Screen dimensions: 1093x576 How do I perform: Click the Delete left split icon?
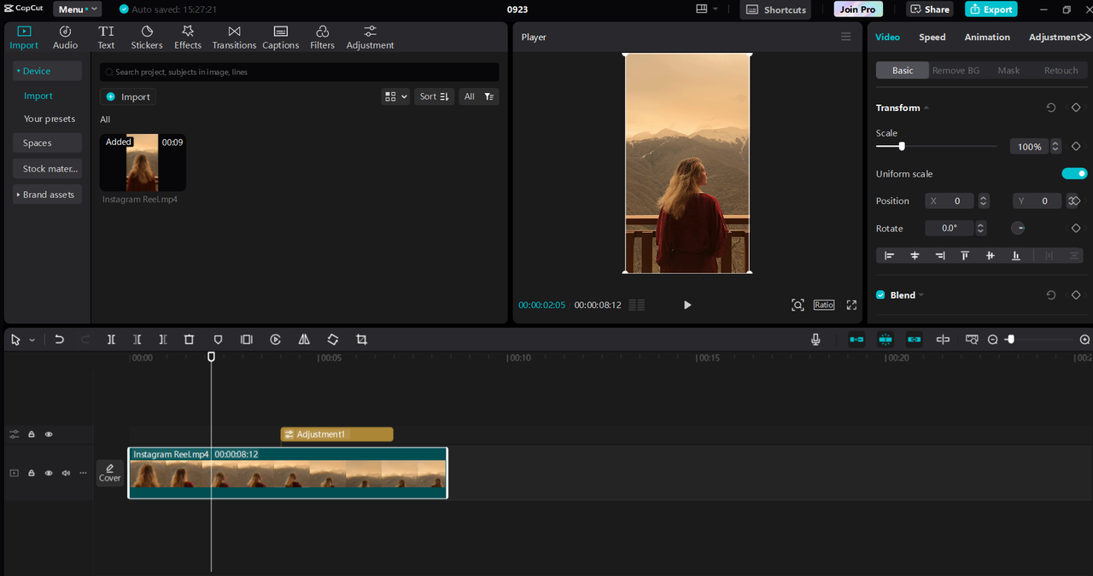(137, 340)
